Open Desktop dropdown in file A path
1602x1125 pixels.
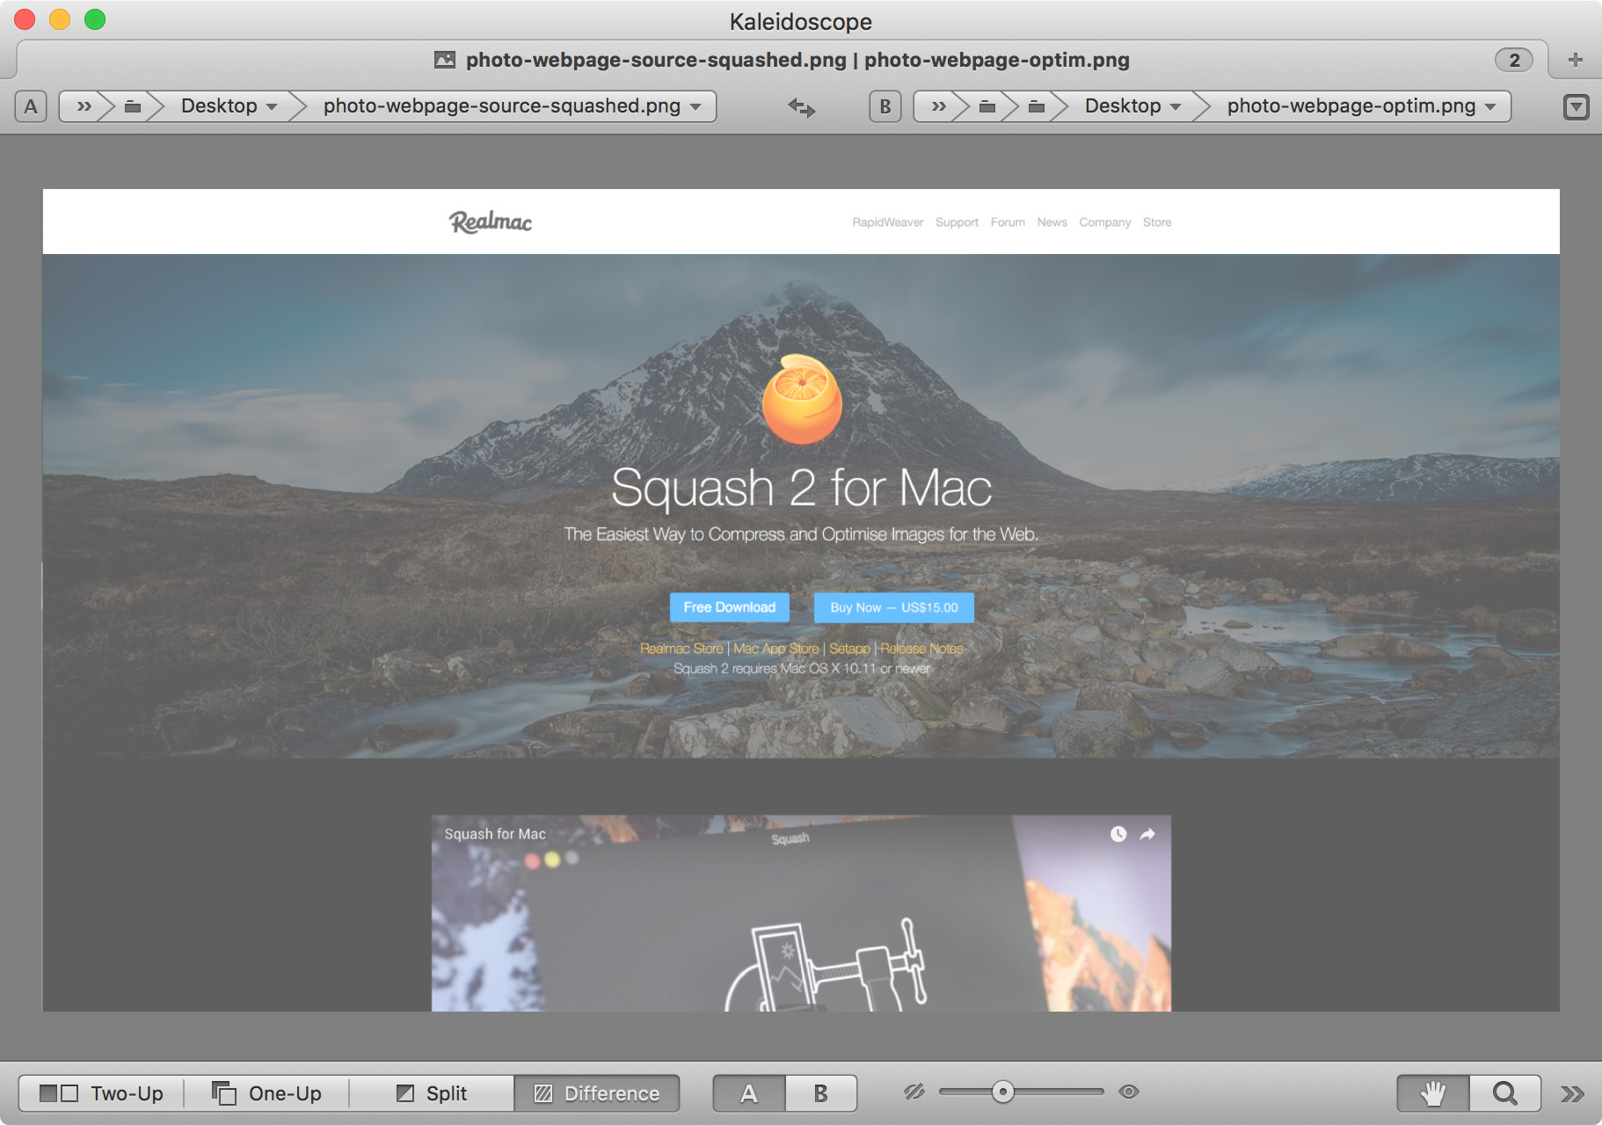click(x=229, y=106)
